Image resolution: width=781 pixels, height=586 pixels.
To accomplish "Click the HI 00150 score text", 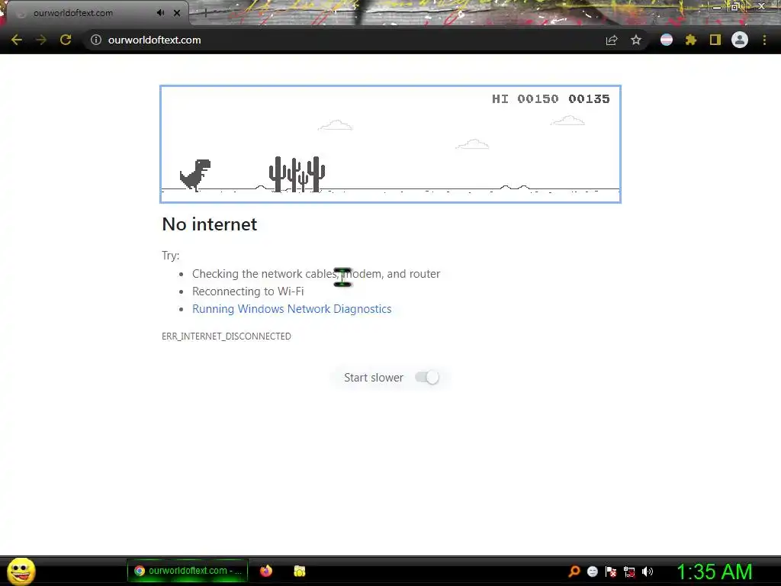I will click(525, 98).
